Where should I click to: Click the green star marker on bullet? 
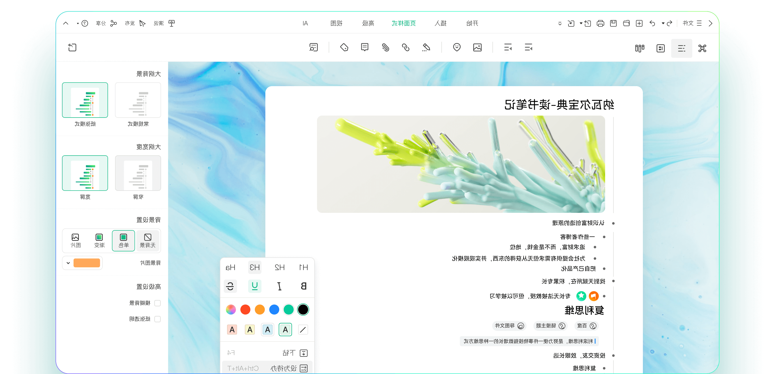pyautogui.click(x=581, y=296)
